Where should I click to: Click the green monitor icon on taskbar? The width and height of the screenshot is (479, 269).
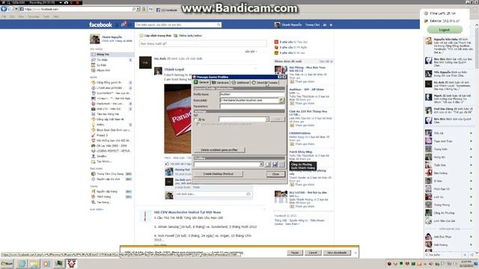click(59, 264)
